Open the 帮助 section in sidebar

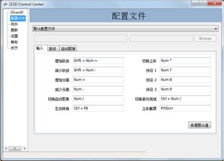tap(14, 42)
